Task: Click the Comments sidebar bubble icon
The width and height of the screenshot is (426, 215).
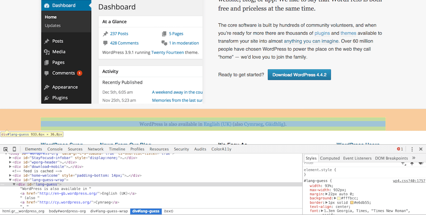Action: coord(47,73)
